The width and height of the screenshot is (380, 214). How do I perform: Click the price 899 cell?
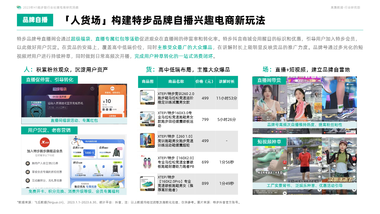pos(205,183)
